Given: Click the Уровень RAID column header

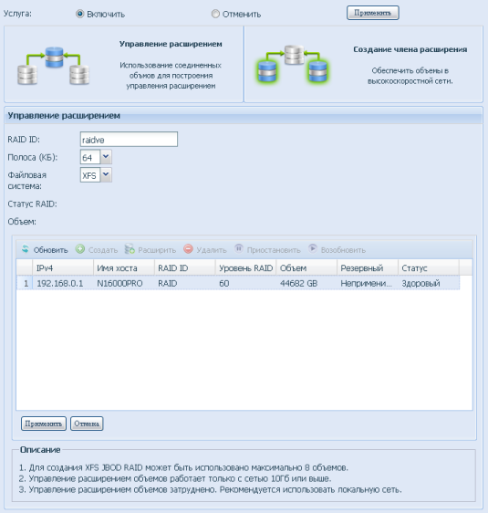Looking at the screenshot, I should click(x=245, y=268).
